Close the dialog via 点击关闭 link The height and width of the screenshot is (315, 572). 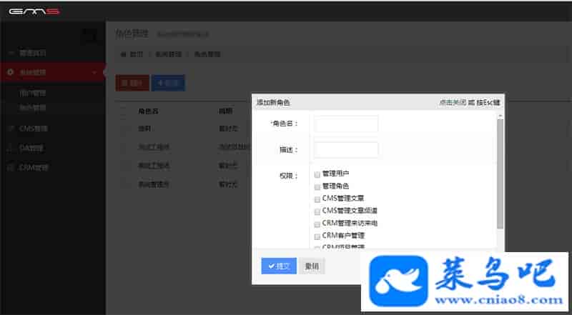(452, 103)
